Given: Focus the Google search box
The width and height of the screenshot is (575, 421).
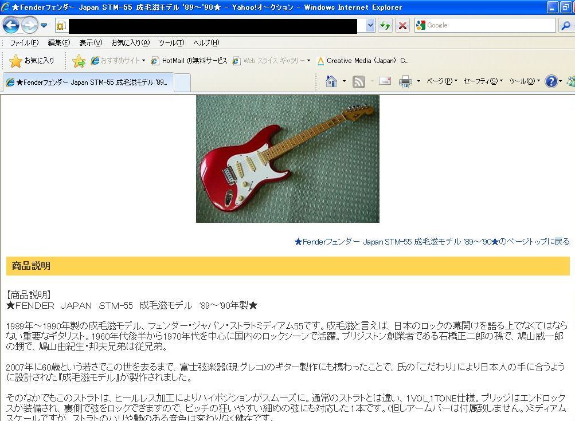Looking at the screenshot, I should pyautogui.click(x=491, y=25).
